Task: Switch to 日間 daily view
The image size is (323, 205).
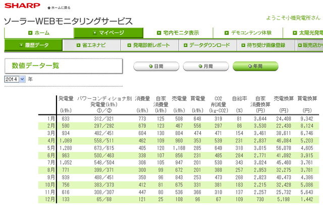Action: [x=156, y=66]
